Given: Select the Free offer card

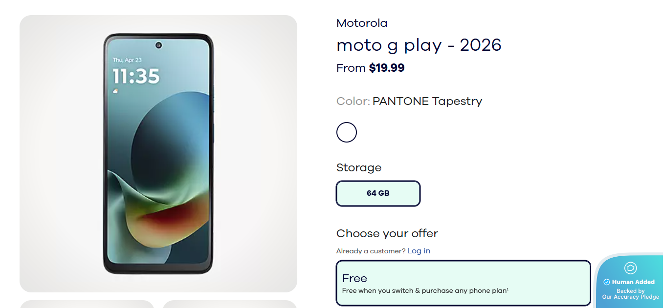Looking at the screenshot, I should coord(463,283).
